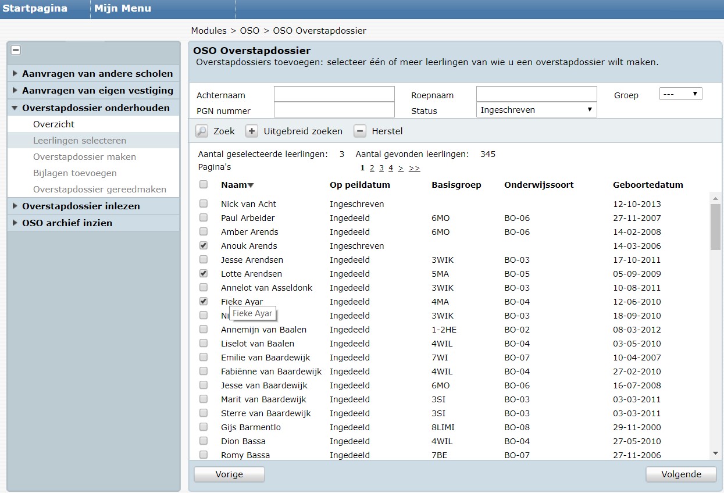
Task: Click the Op peildatum column header
Action: (360, 185)
